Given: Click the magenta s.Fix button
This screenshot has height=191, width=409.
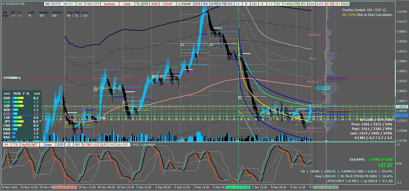Looking at the screenshot, I should click(x=320, y=4).
